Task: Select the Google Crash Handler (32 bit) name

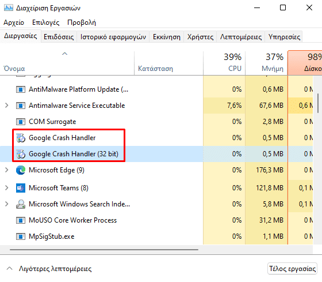Action: [74, 154]
